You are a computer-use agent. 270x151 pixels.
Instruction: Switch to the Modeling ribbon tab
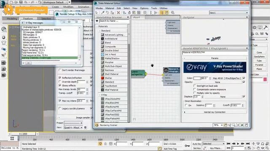point(12,18)
